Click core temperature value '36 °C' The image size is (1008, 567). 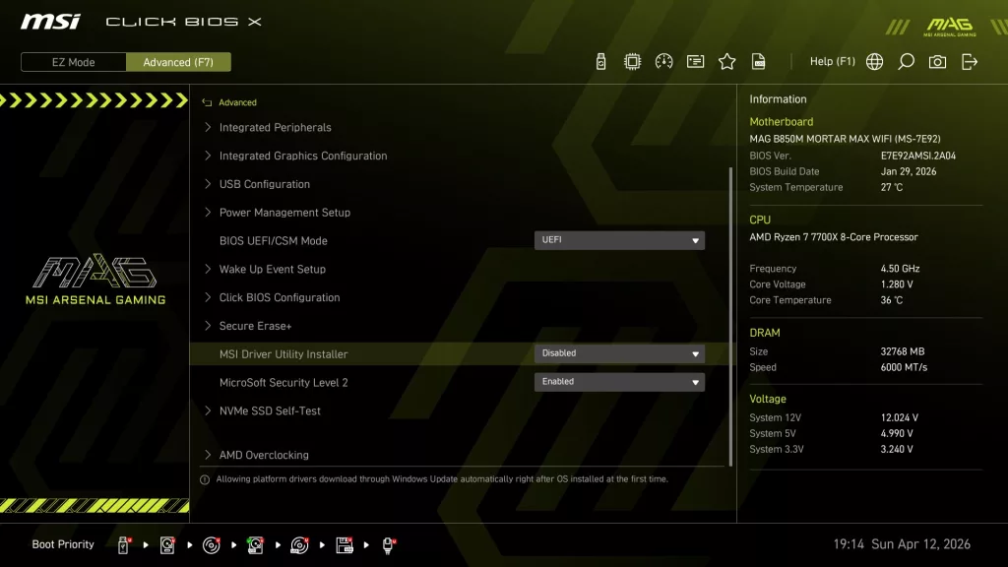click(892, 300)
